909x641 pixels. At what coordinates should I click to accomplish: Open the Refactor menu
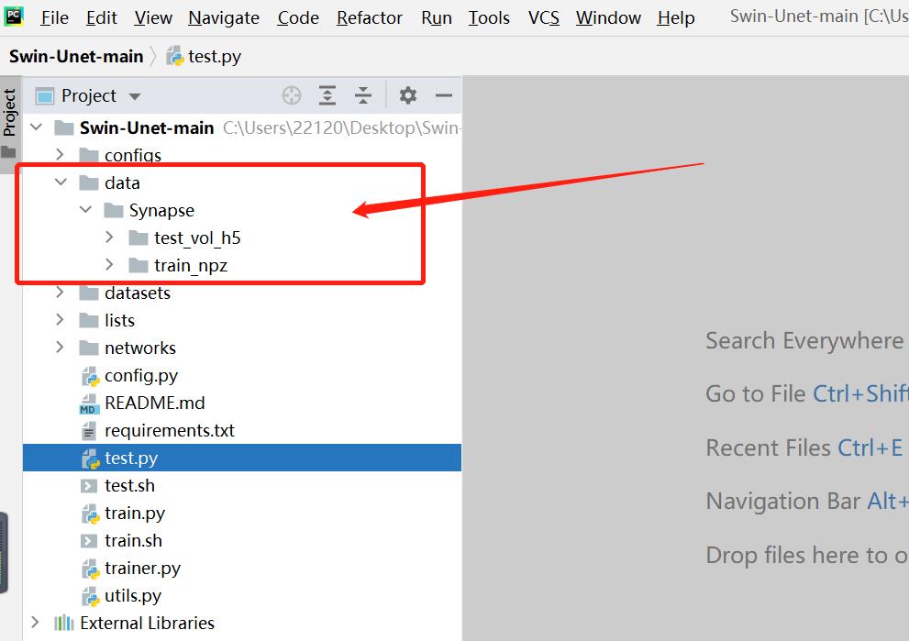coord(370,18)
